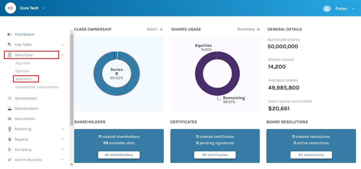
Task: Click the Shareholders person icon
Action: tap(10, 108)
